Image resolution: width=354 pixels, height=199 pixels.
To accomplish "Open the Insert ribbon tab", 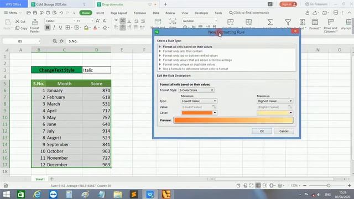I will tap(100, 13).
